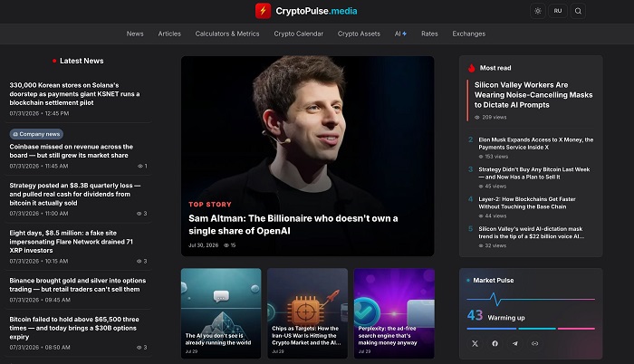The width and height of the screenshot is (634, 364).
Task: Click the 209 views counter
Action: (x=491, y=118)
